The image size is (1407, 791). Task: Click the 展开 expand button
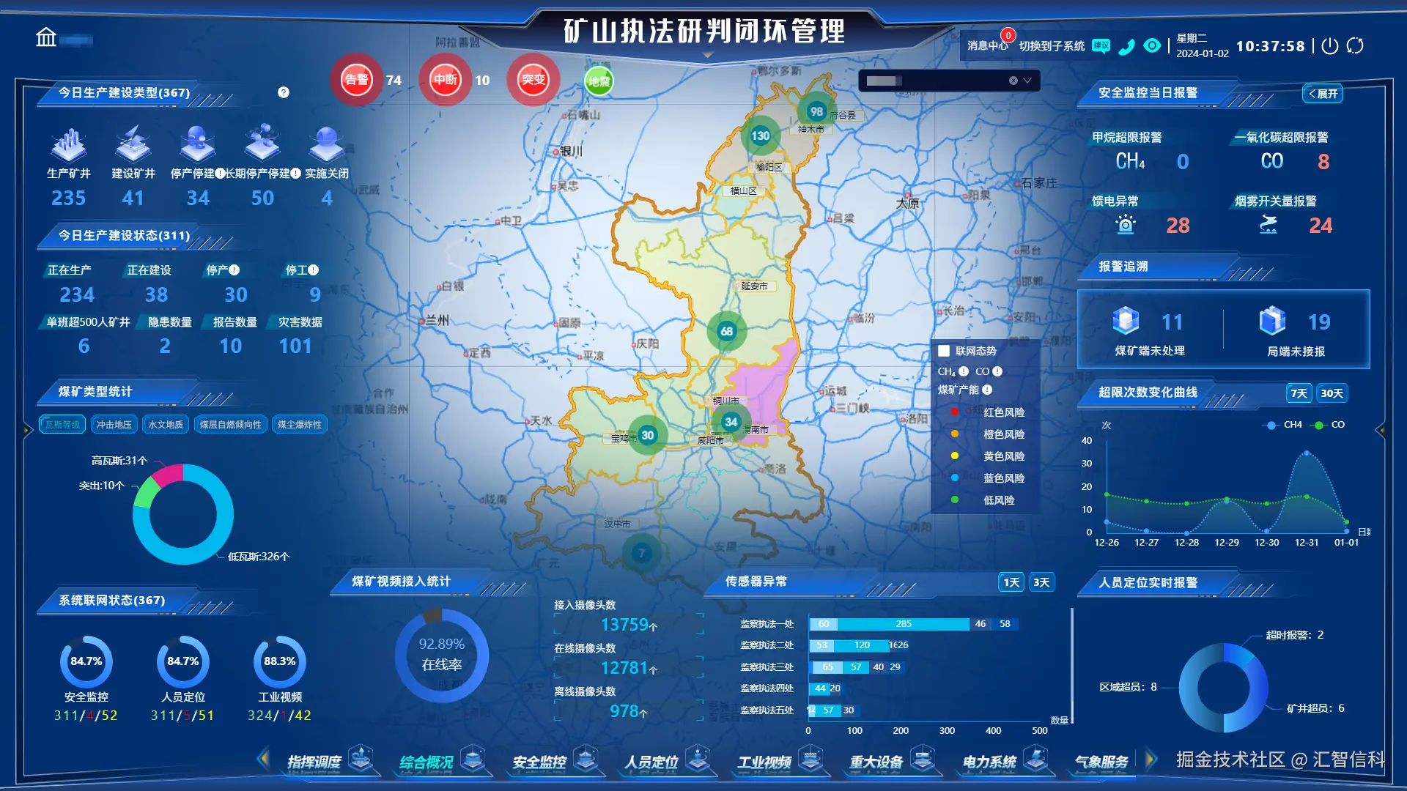[1323, 94]
